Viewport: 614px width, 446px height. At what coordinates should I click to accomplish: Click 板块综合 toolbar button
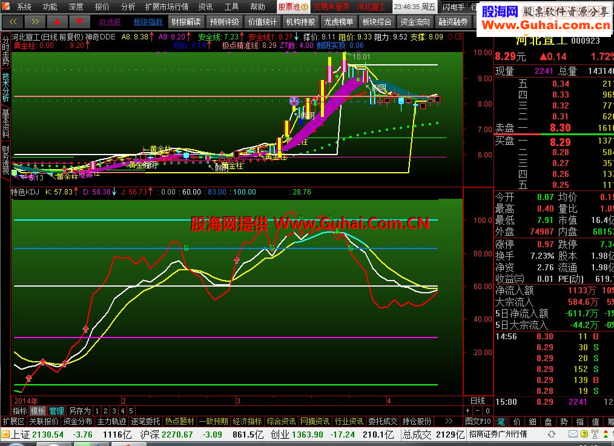(377, 22)
